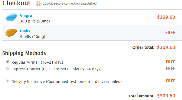Click the secure connection padlock icon

pyautogui.click(x=38, y=3)
